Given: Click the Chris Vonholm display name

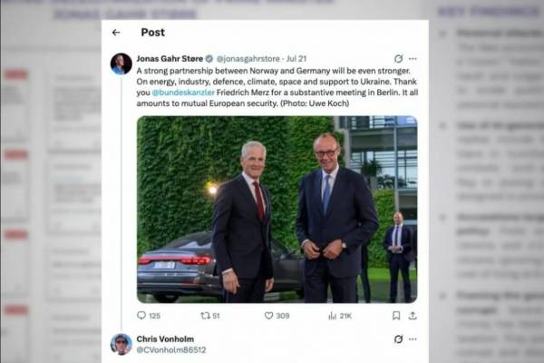Looking at the screenshot, I should point(165,338).
